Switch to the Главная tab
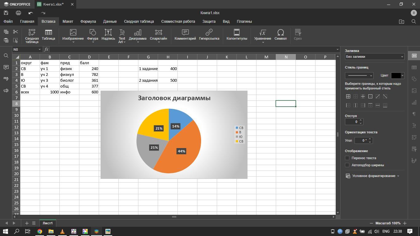420x236 pixels. coord(27,22)
